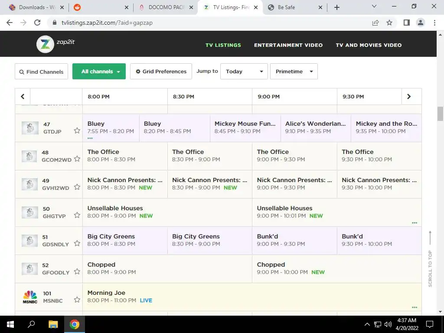This screenshot has height=333, width=444.
Task: Favorite channel 50 GHGTVP with star
Action: [77, 215]
